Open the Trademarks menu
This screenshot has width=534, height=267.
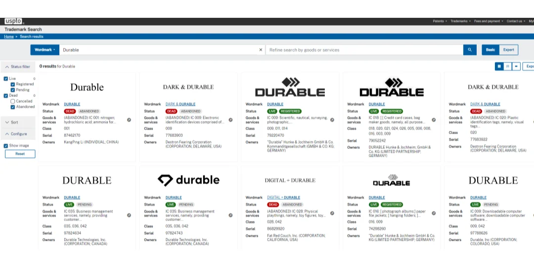coord(460,21)
